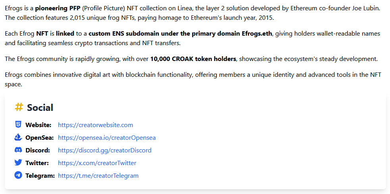This screenshot has height=194, width=390.
Task: Click the "Discord:" label
Action: click(x=38, y=150)
